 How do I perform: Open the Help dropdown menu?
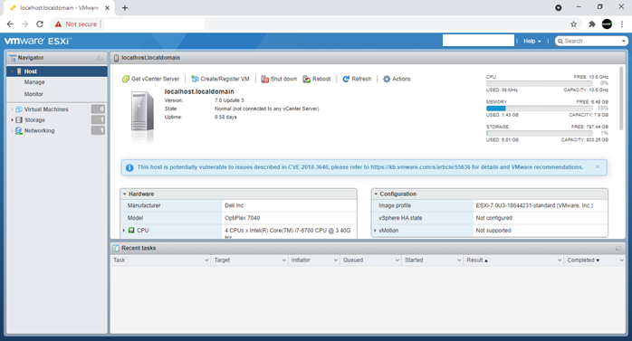click(532, 41)
